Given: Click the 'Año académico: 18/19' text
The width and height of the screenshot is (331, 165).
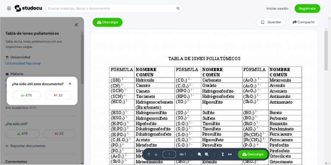Looking at the screenshot, I should point(21,108).
